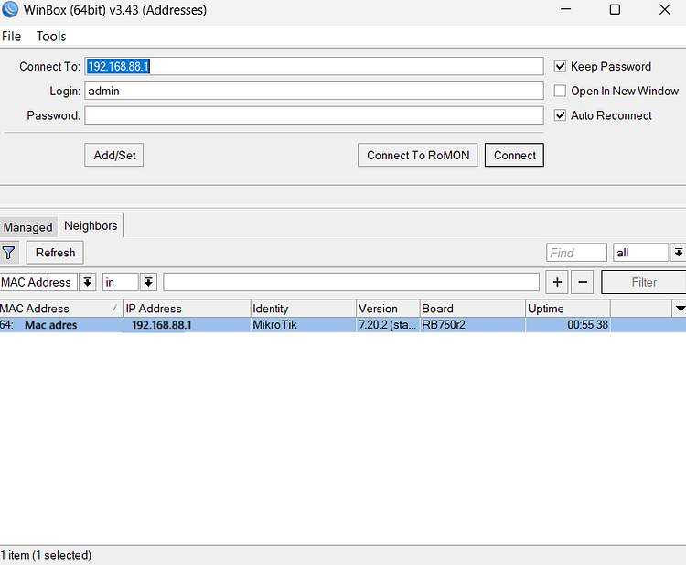The image size is (686, 565).
Task: Remove filter condition with minus button
Action: click(583, 282)
